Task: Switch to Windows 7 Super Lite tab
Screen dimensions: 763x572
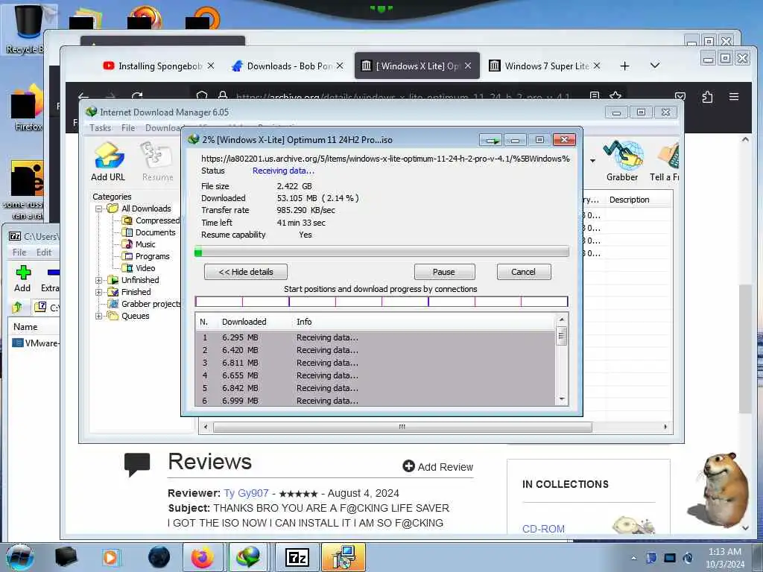Action: (x=545, y=66)
